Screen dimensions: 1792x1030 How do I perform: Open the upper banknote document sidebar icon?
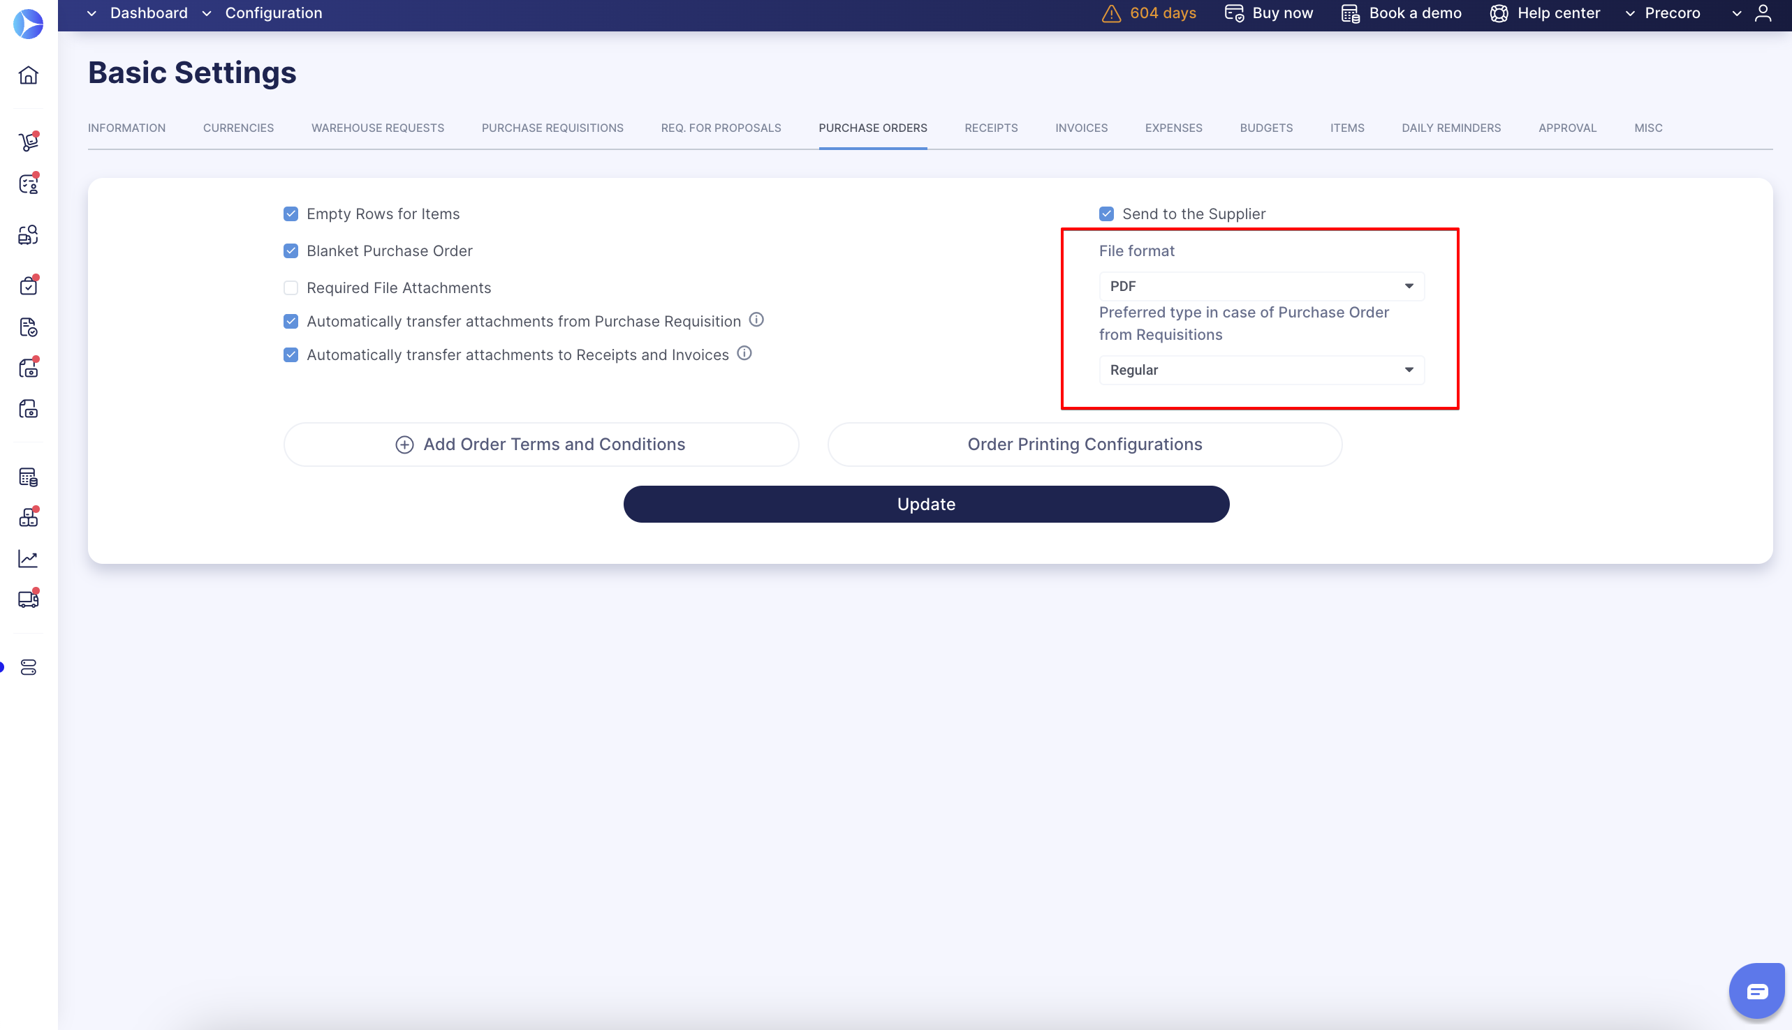(x=29, y=368)
